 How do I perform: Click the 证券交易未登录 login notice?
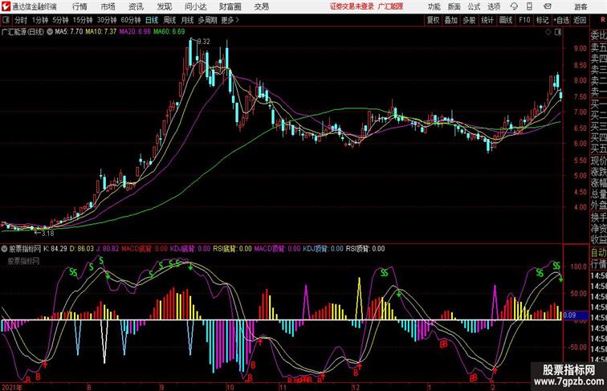[352, 6]
